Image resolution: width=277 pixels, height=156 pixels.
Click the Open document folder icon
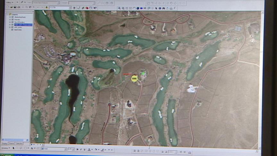click(11, 7)
